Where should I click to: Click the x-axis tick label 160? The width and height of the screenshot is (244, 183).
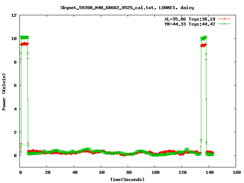point(237,172)
